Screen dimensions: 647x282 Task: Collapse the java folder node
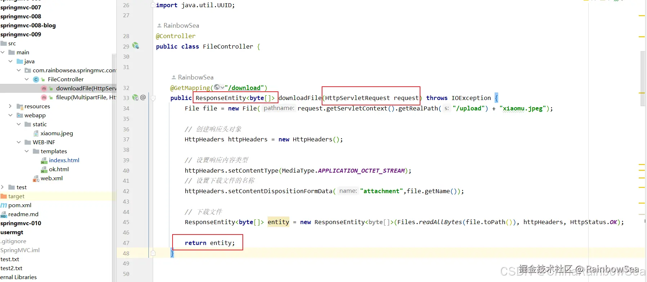10,61
